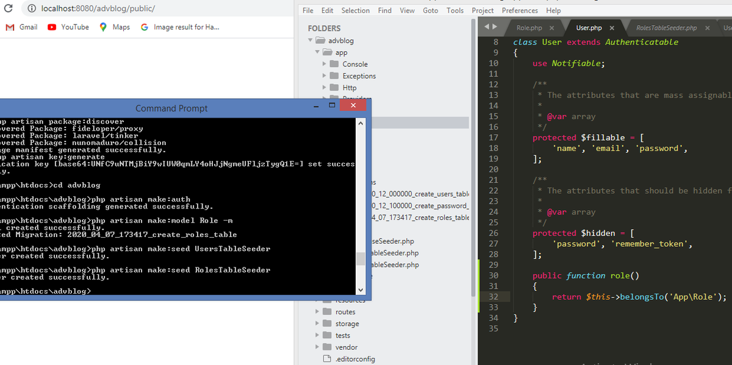Open the YouTube bookmark
This screenshot has height=365, width=732.
[68, 27]
